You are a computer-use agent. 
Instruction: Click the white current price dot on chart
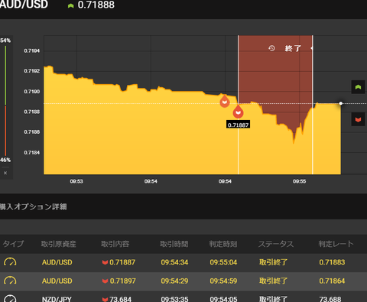point(341,103)
